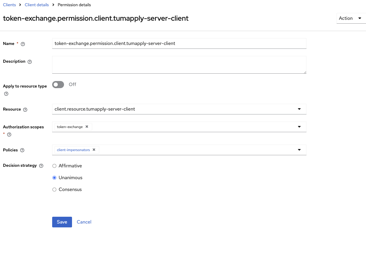Click the Authorization scopes help icon

[9, 135]
